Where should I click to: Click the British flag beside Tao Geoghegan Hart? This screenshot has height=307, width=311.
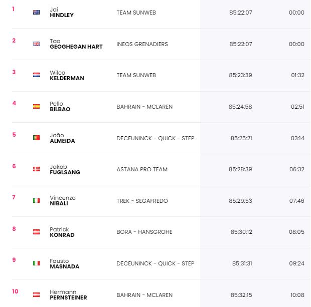point(36,44)
